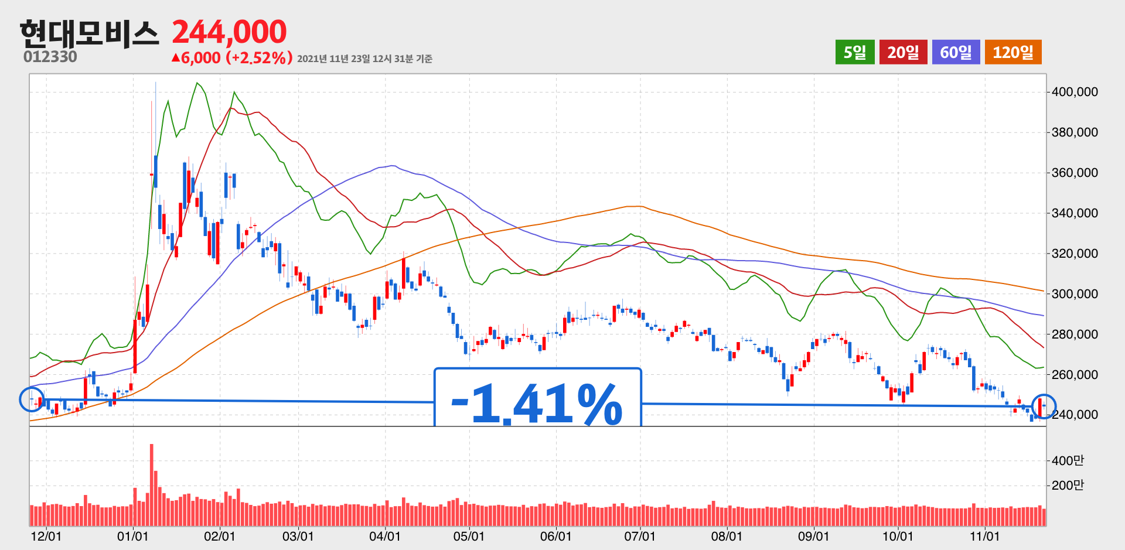Click the 12/01 date axis label
This screenshot has width=1125, height=550.
46,537
